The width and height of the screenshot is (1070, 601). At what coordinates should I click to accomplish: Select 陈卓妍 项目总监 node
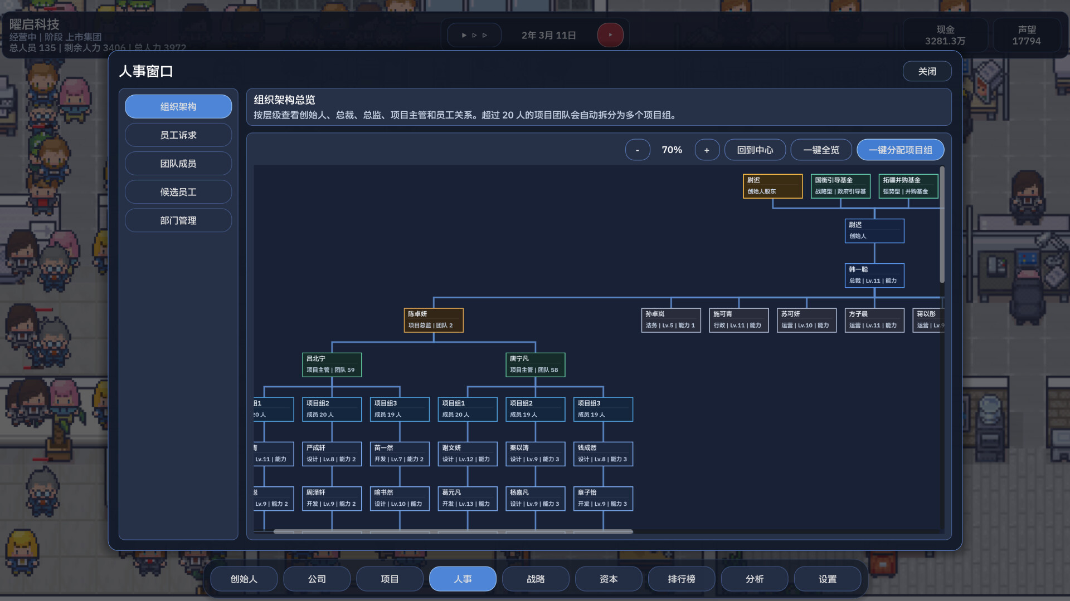point(434,320)
